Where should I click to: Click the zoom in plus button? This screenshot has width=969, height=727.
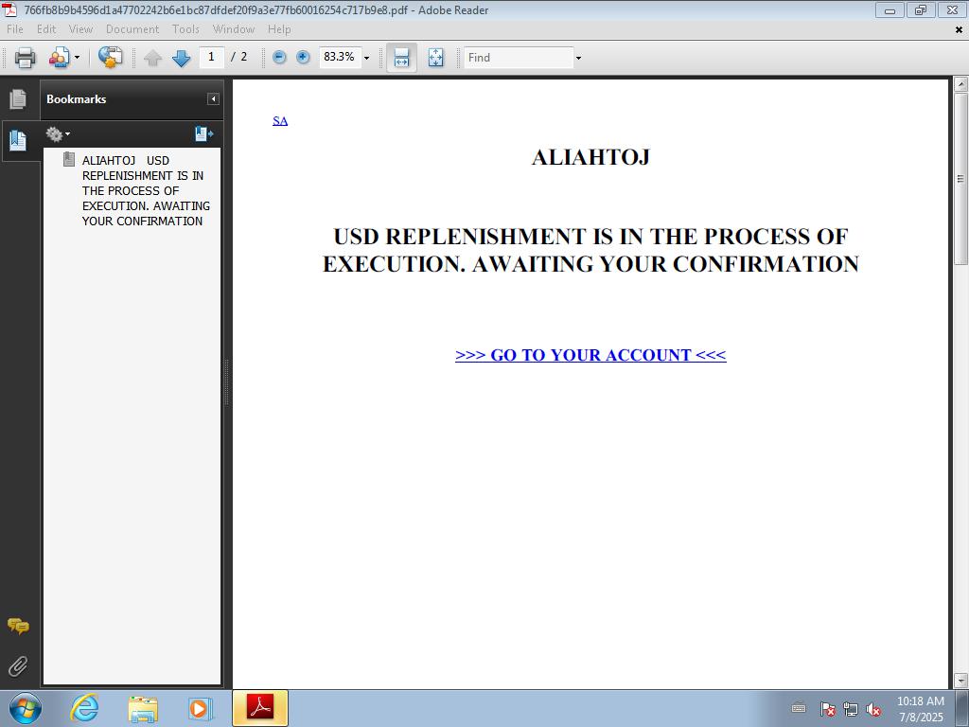tap(303, 58)
